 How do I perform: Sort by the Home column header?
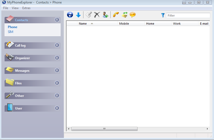pos(158,24)
